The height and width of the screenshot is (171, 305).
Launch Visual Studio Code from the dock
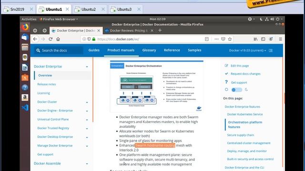[25, 108]
